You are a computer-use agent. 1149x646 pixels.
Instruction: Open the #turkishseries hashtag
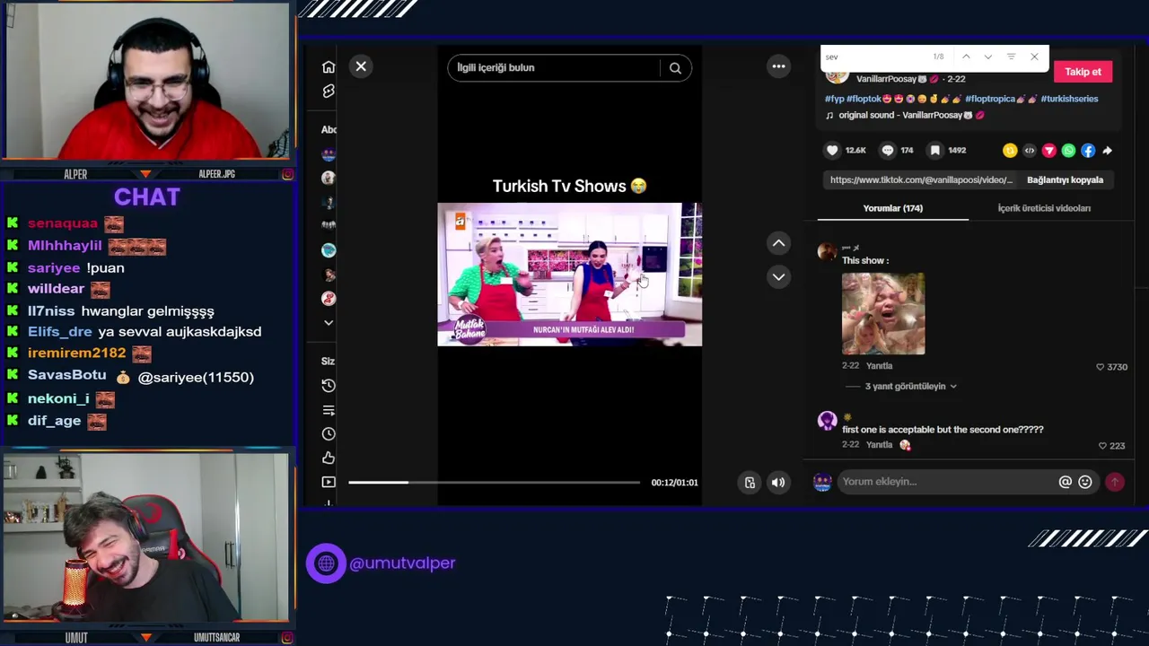coord(1069,99)
